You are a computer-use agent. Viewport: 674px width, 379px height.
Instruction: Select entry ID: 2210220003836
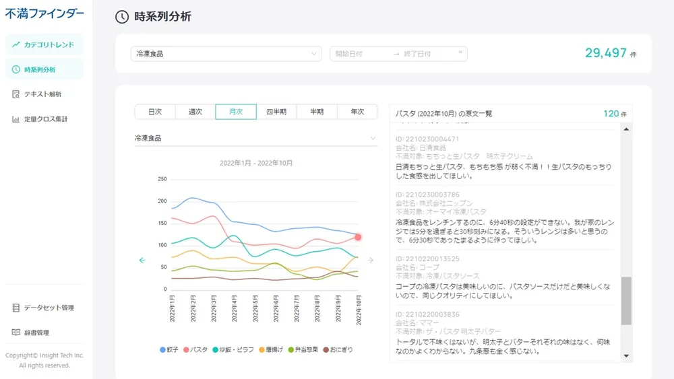coord(427,314)
